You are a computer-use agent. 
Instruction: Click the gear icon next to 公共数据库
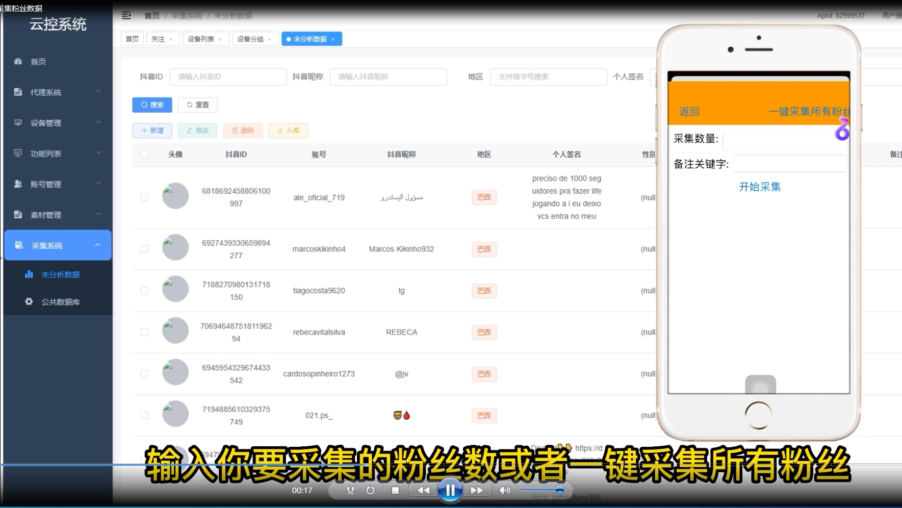[29, 301]
